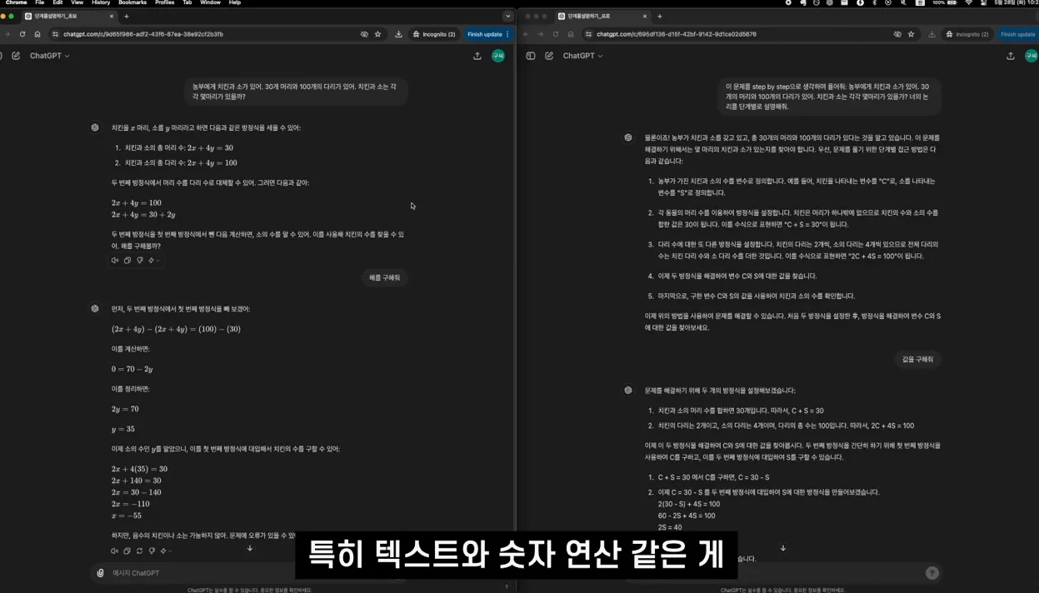
Task: Bookmark the page with star in right window
Action: coord(912,34)
